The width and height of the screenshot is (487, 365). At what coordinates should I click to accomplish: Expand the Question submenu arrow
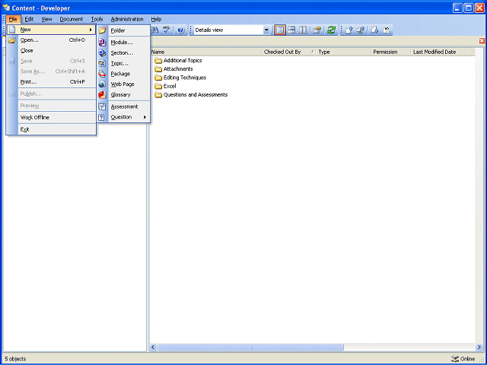pos(145,117)
